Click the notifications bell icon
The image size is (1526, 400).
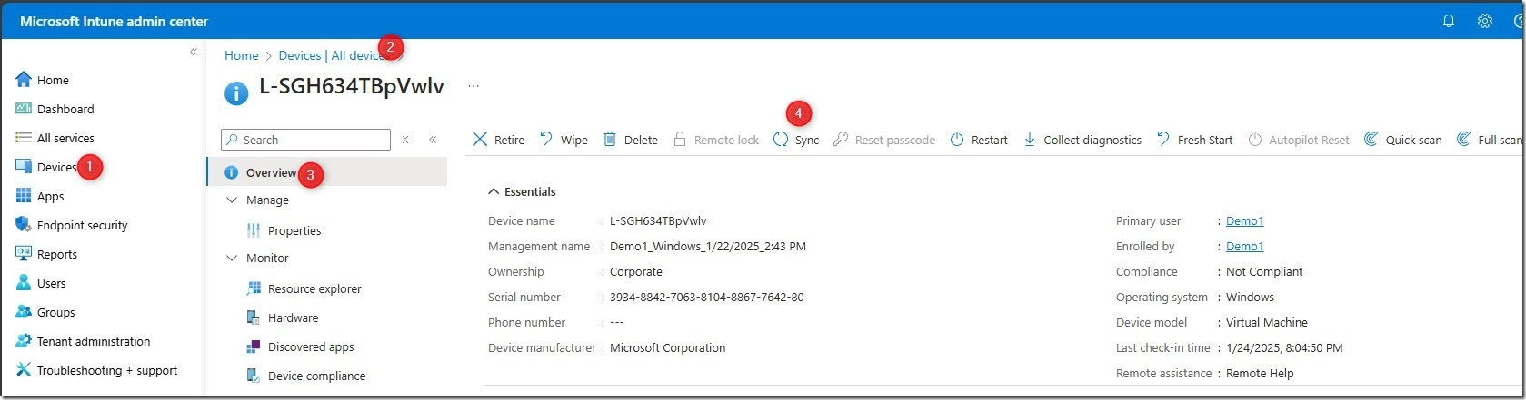(1449, 21)
